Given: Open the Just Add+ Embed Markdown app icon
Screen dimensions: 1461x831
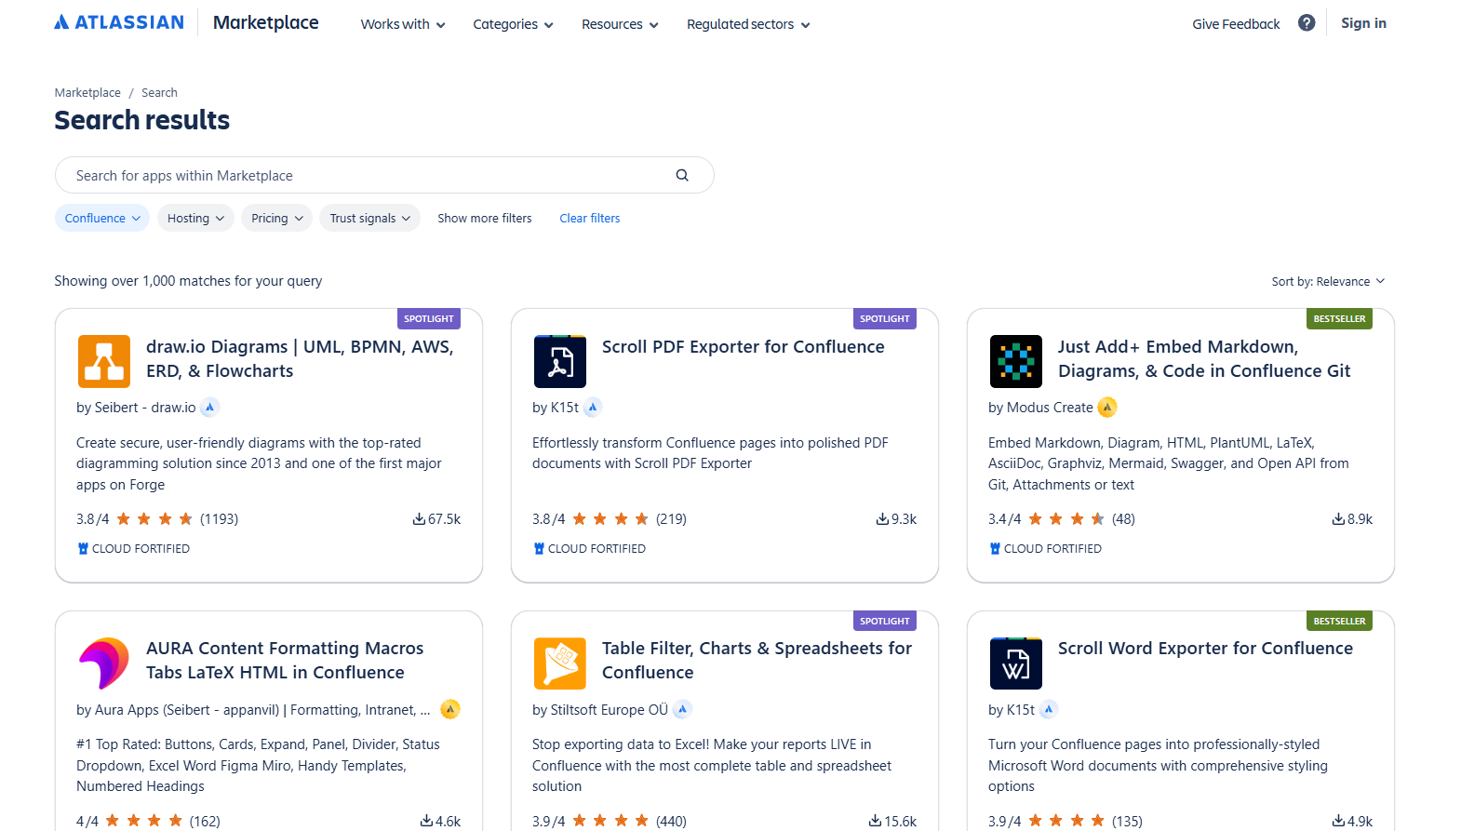Looking at the screenshot, I should coord(1016,361).
